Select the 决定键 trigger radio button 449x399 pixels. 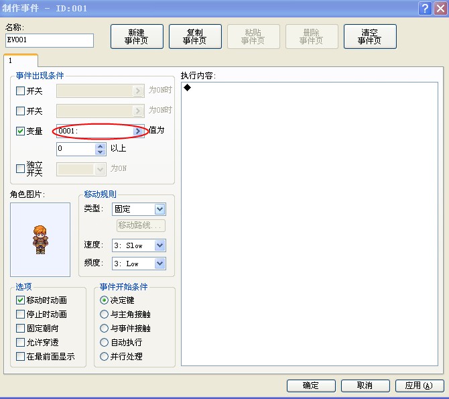(x=105, y=300)
